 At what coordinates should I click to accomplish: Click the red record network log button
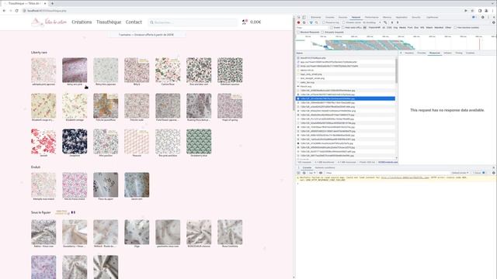pos(298,22)
